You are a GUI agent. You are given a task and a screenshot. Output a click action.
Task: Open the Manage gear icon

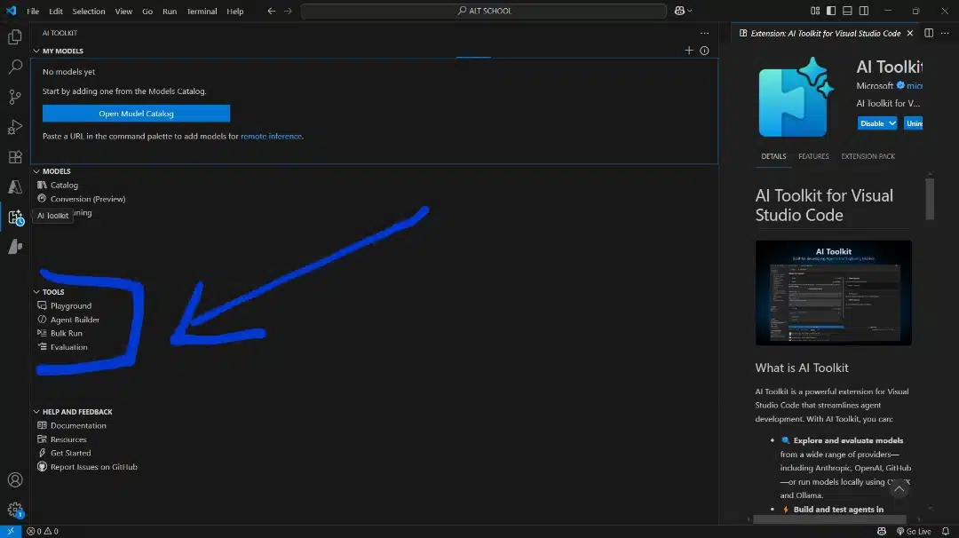pyautogui.click(x=15, y=510)
